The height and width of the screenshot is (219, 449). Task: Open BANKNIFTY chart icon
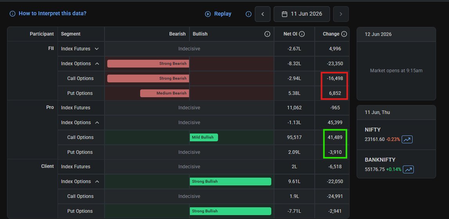point(408,169)
